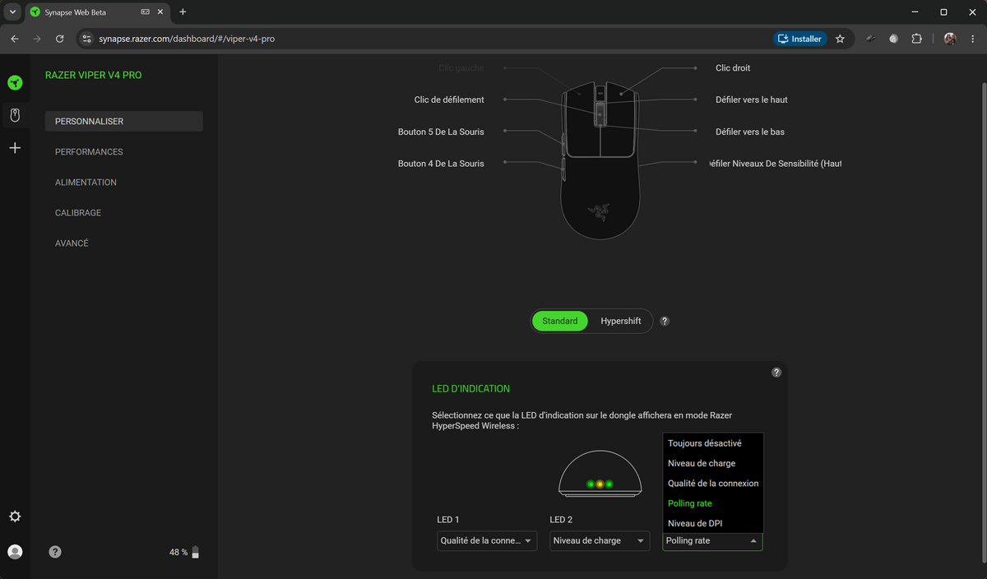Edit the dimmed Clic gauche assignment
The height and width of the screenshot is (579, 987).
pos(461,68)
